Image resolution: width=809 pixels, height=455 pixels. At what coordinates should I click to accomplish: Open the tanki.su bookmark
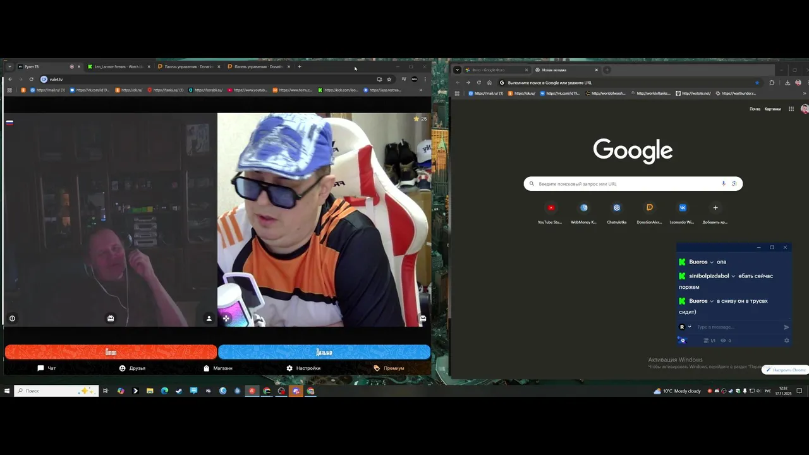pos(166,90)
